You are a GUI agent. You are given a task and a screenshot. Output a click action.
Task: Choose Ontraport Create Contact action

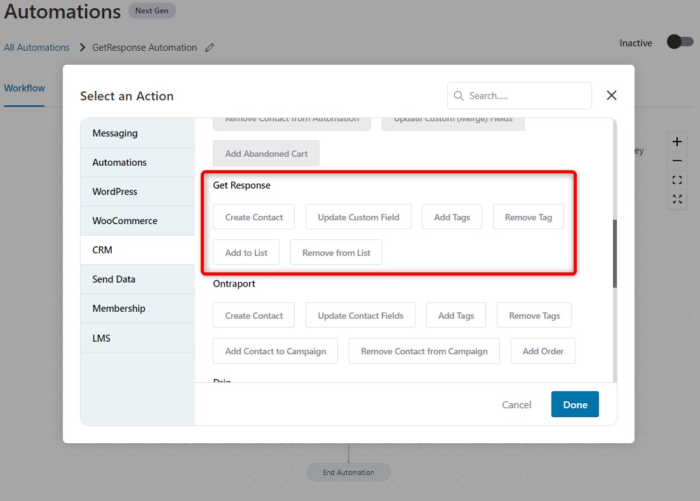[253, 316]
